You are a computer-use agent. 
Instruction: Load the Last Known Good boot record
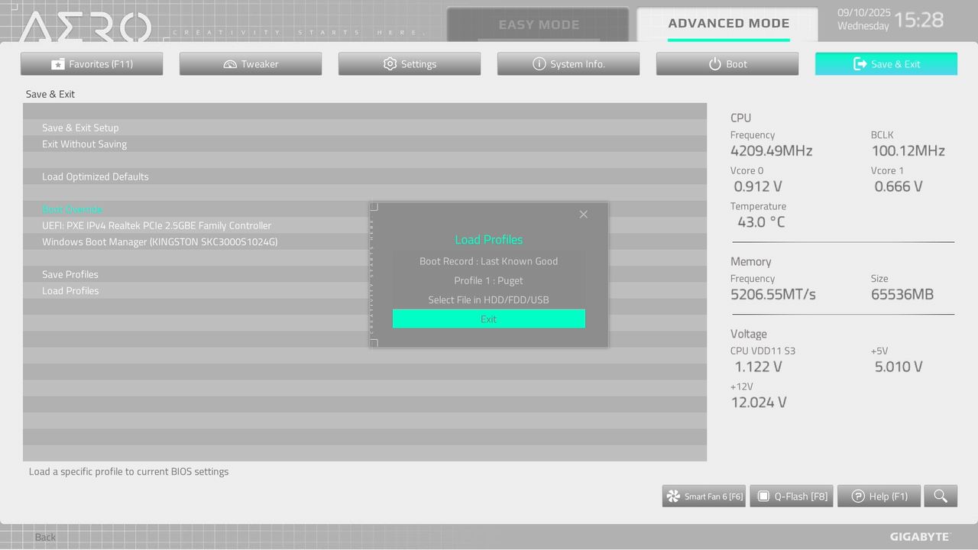[488, 260]
